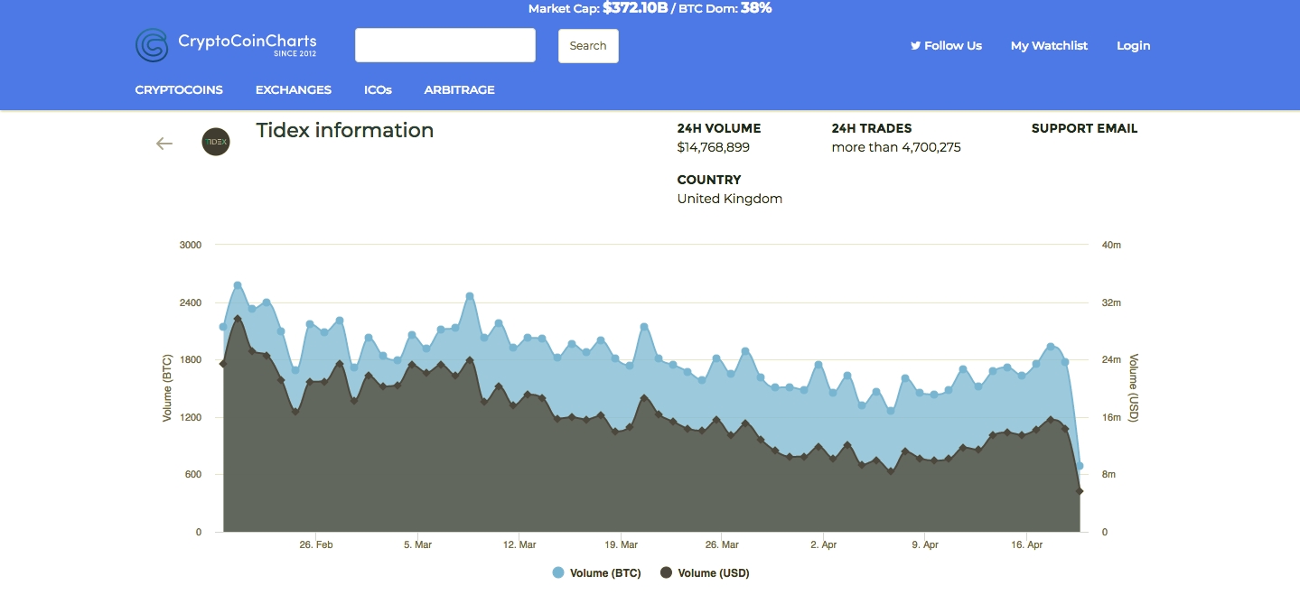Click the 12. Mar axis label
The width and height of the screenshot is (1300, 595).
519,545
